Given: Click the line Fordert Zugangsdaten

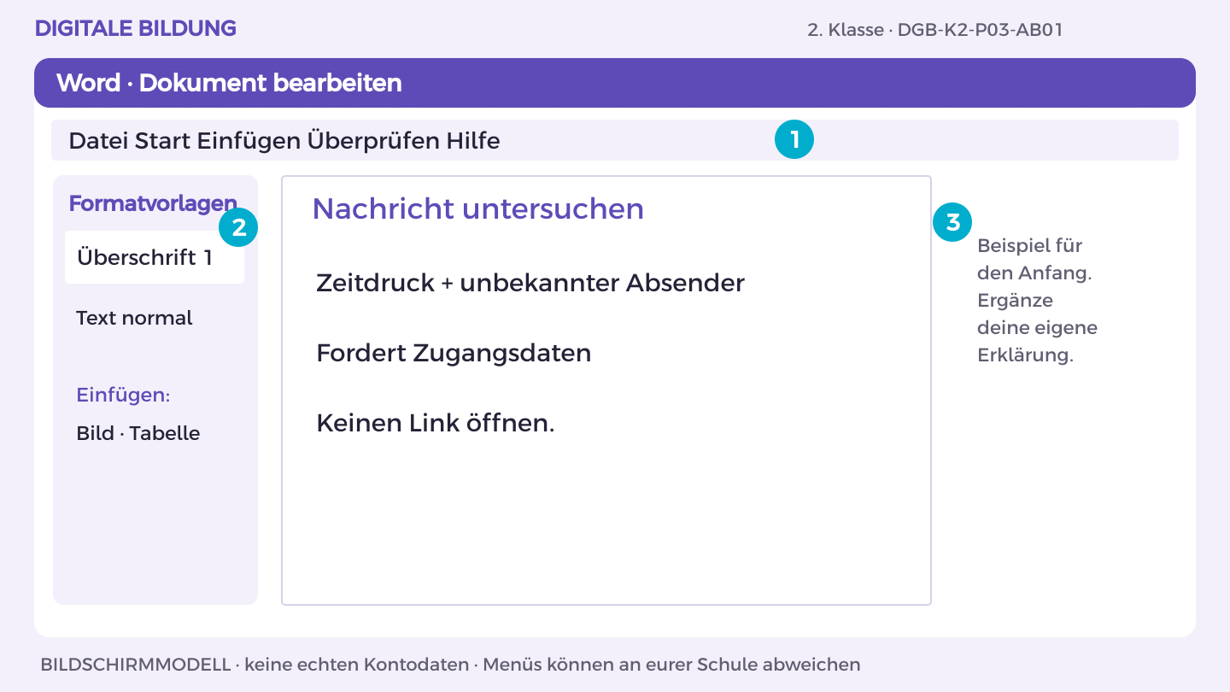Looking at the screenshot, I should (x=454, y=353).
